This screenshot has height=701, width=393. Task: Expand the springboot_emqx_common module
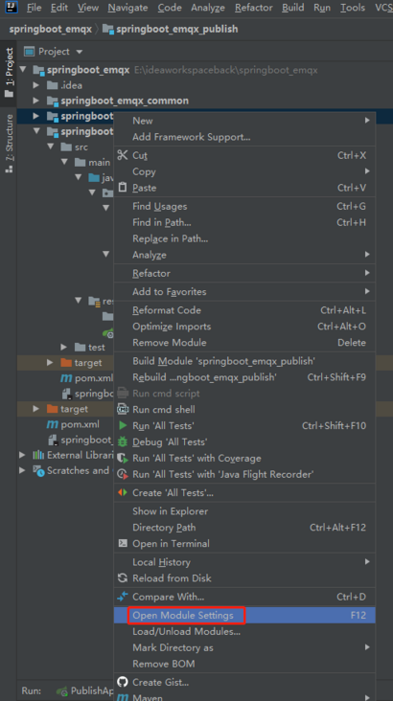click(36, 101)
